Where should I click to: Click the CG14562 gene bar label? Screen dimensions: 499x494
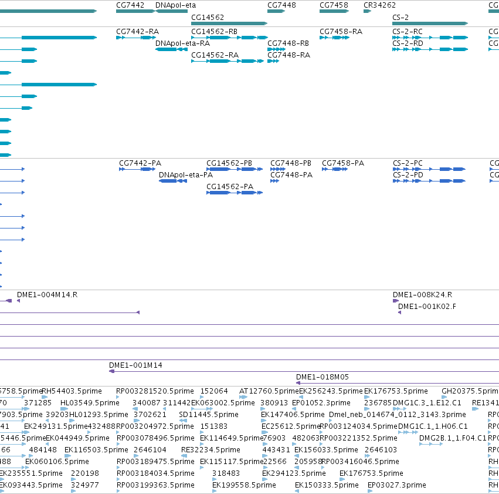click(x=208, y=17)
